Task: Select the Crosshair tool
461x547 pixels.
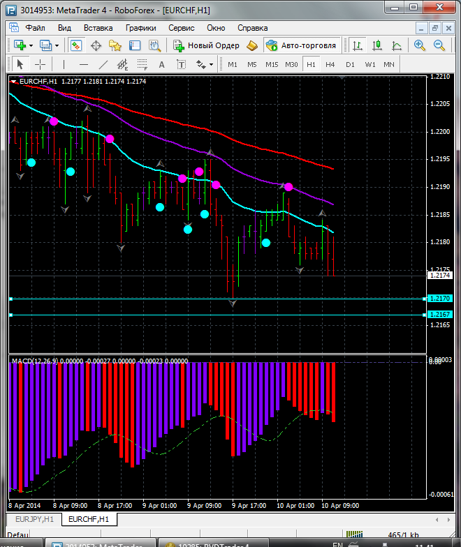Action: pos(41,64)
